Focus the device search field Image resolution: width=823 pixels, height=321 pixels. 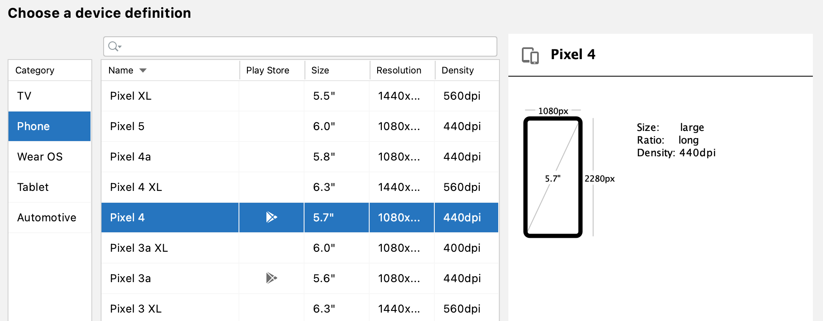pyautogui.click(x=305, y=46)
